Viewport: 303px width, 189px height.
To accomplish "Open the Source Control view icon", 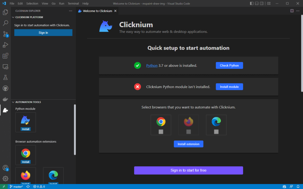I will [x=5, y=34].
